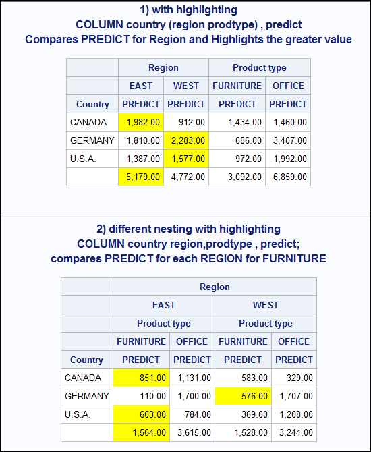
Task: Click U.S.A. row label in second table
Action: coord(87,414)
